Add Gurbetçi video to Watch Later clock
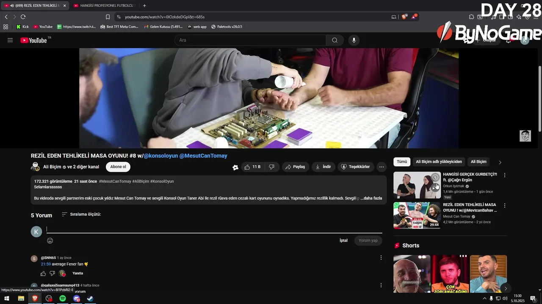Screen dimensions: 542x304 pyautogui.click(x=435, y=177)
